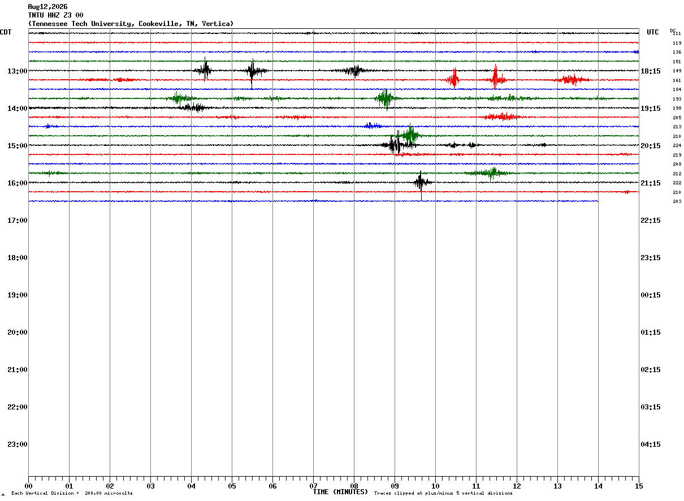Click the Aug12,2026 date header
The height and width of the screenshot is (501, 684).
point(47,7)
